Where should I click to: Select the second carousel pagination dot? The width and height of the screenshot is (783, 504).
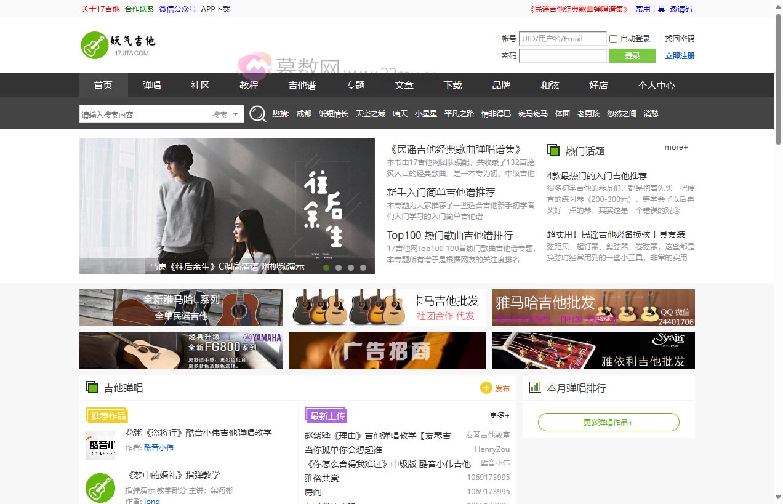tap(339, 267)
